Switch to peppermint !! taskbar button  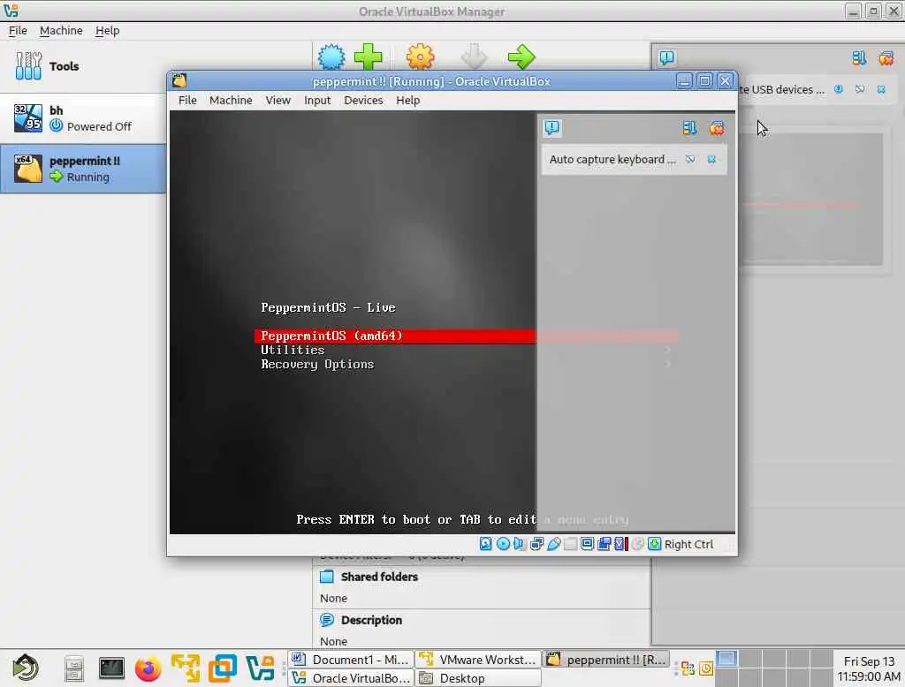pyautogui.click(x=606, y=660)
